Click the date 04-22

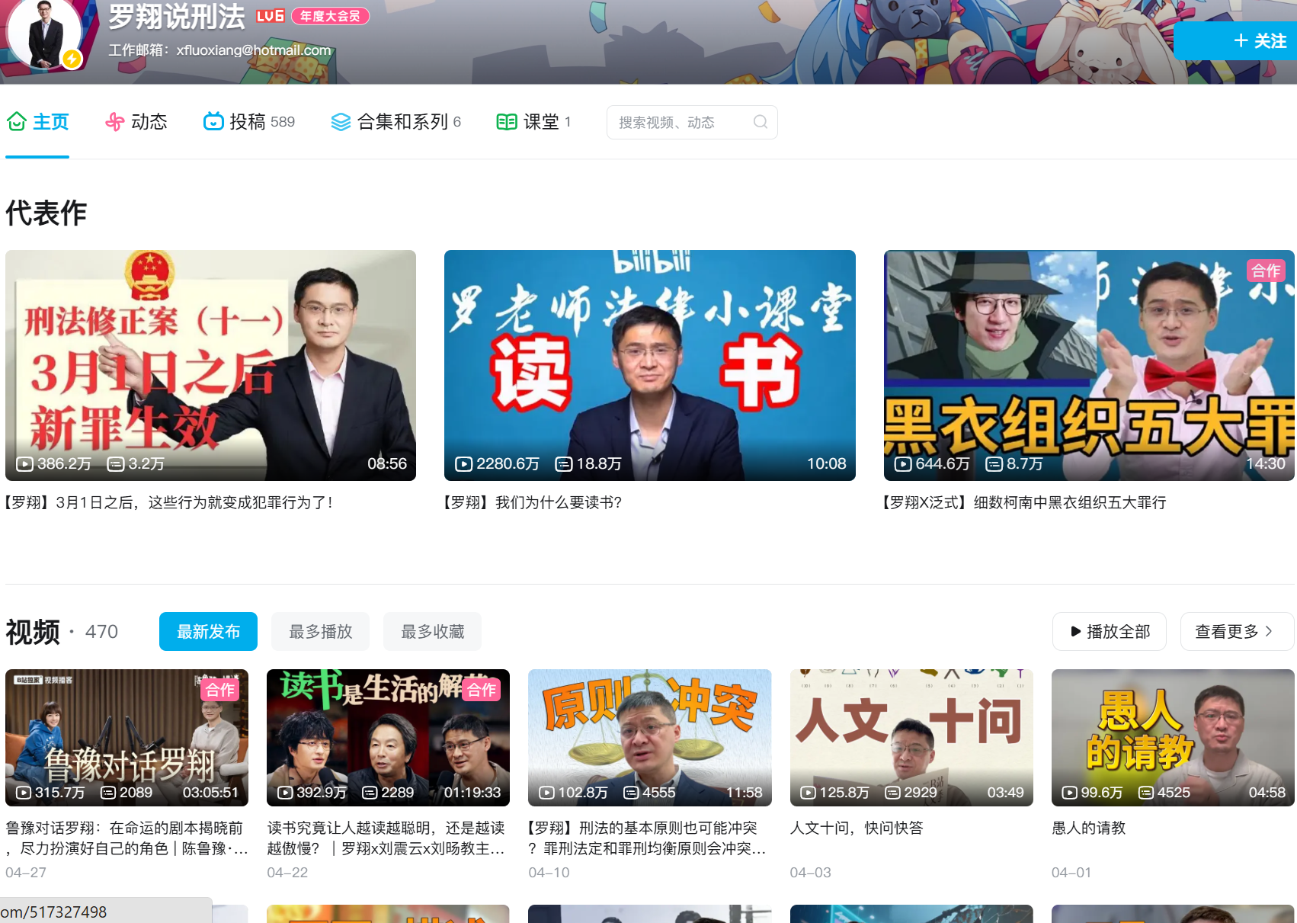click(287, 872)
